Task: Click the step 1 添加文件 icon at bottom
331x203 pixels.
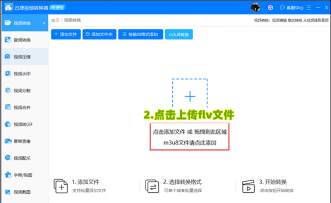Action: click(x=61, y=186)
